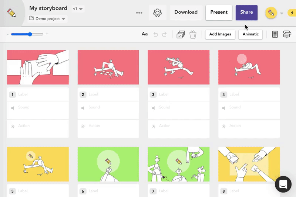This screenshot has width=296, height=197.
Task: Click the Aa text formatting icon
Action: [145, 34]
